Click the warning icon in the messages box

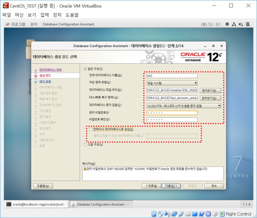(84, 168)
